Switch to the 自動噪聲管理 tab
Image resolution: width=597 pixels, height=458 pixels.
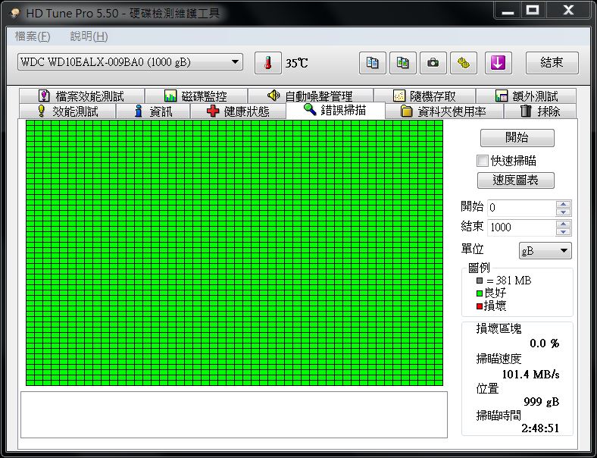point(311,96)
